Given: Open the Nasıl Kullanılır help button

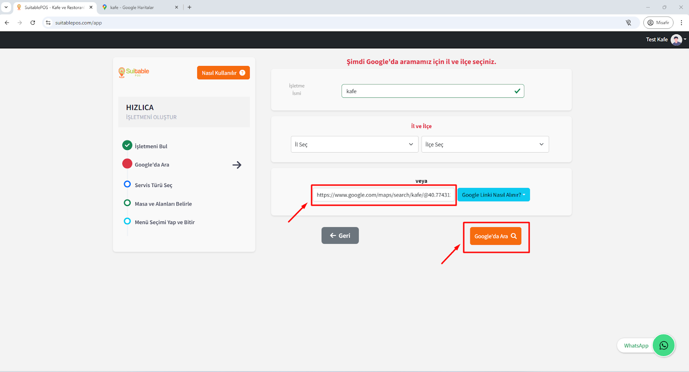Looking at the screenshot, I should coord(223,73).
